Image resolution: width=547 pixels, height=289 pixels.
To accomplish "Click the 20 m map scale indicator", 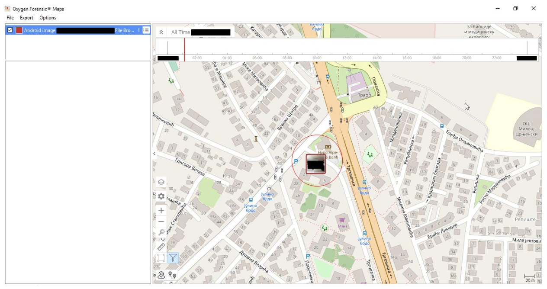I will click(x=530, y=278).
